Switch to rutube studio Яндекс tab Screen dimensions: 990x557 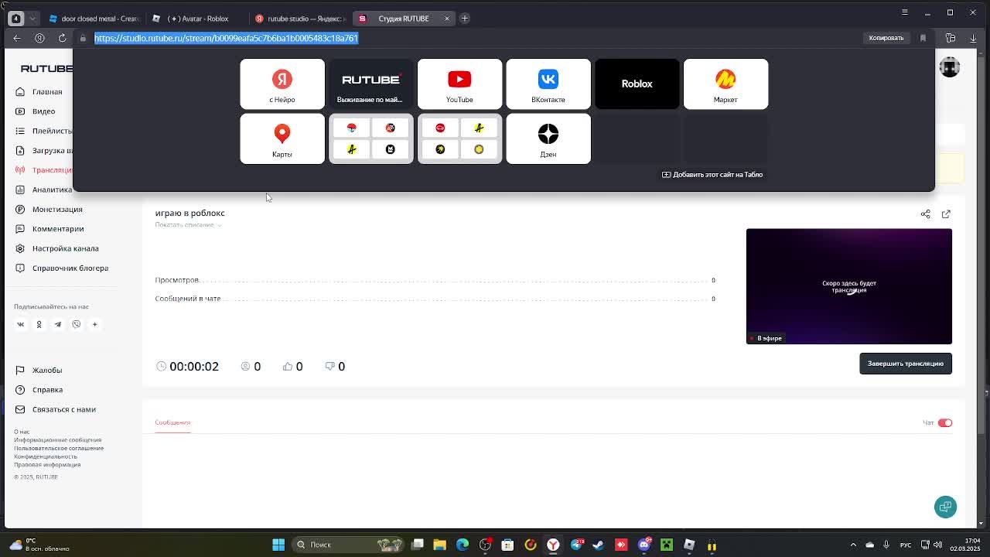[300, 19]
